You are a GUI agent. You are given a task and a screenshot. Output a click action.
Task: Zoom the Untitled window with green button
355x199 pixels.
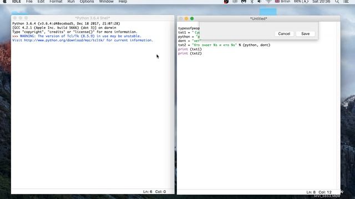click(x=192, y=18)
